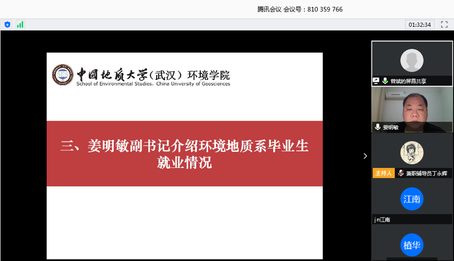Click the green microphone icon for 曾斌
This screenshot has height=261, width=454.
[x=385, y=81]
